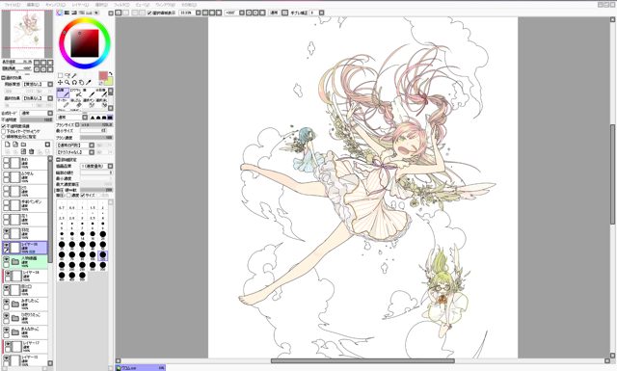Toggle the pressure density checkbox

68,196
